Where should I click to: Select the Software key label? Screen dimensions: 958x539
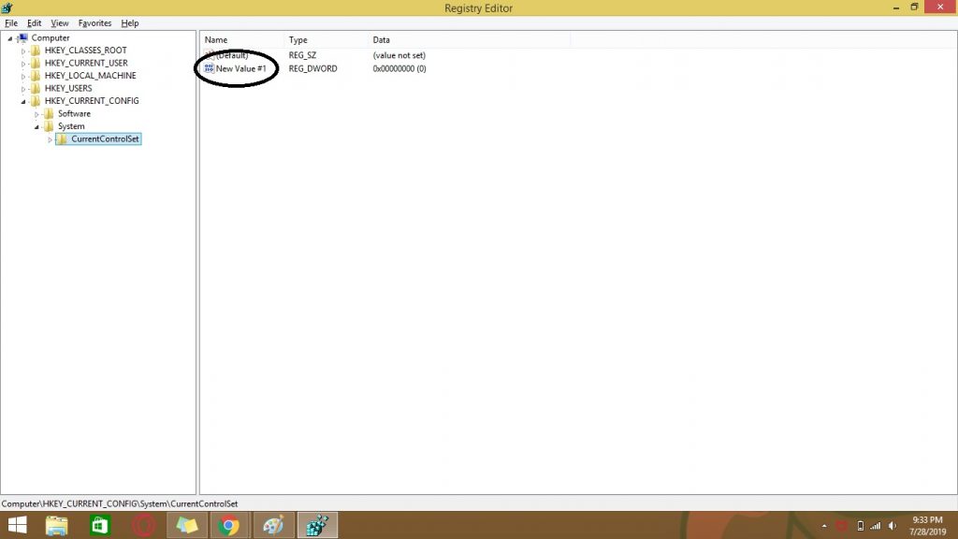pyautogui.click(x=74, y=113)
